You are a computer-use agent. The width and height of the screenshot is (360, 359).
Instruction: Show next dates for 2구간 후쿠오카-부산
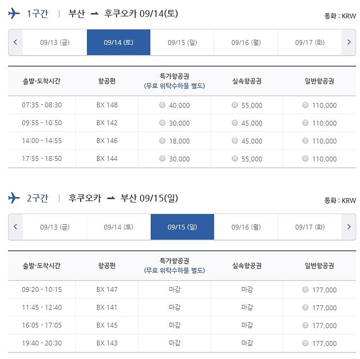click(x=349, y=227)
